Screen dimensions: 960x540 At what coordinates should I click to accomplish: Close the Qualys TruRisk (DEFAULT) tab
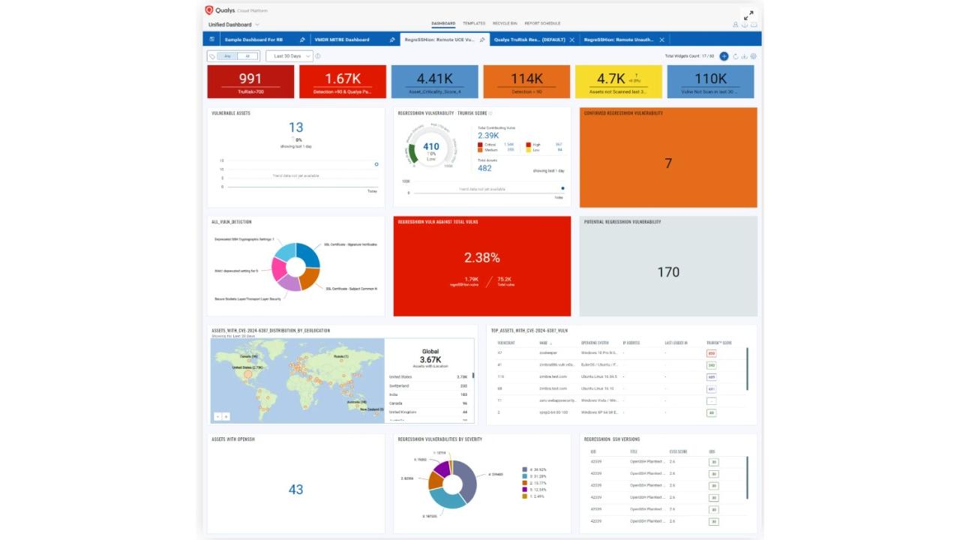click(572, 40)
